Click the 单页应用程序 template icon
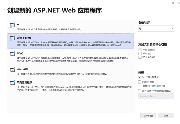 point(12,82)
